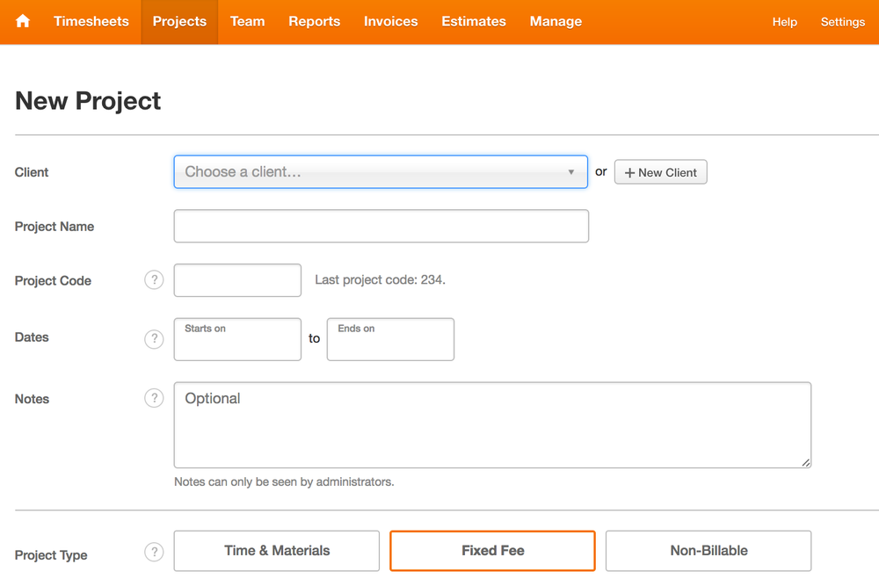The image size is (879, 579).
Task: Select the Manage tab
Action: tap(556, 21)
